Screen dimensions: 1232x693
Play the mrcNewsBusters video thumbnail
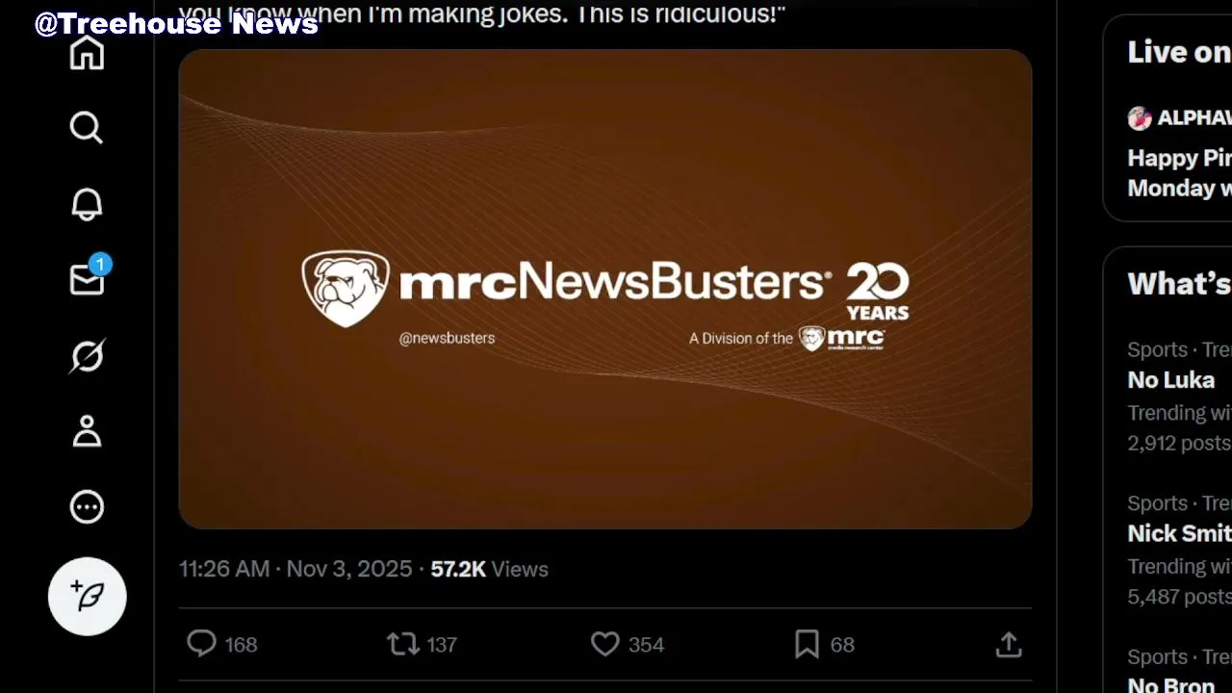click(605, 289)
